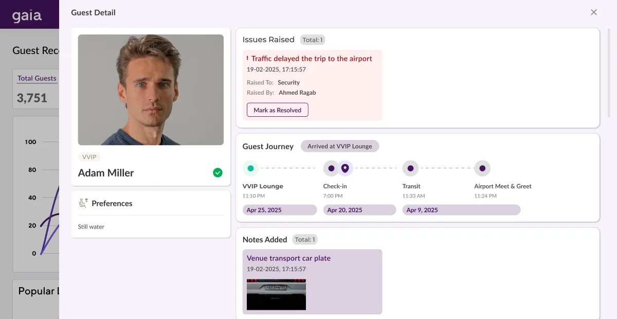
Task: Click the Transit journey milestone dot
Action: click(410, 168)
